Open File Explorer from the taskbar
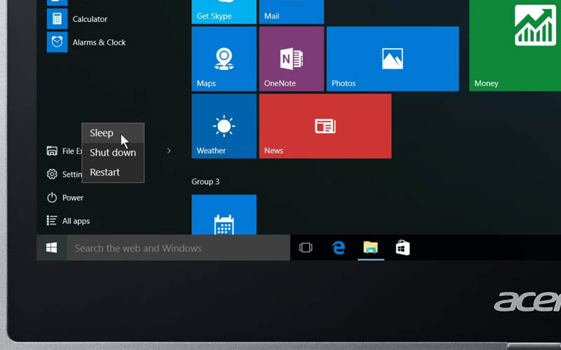The height and width of the screenshot is (350, 561). pos(370,248)
